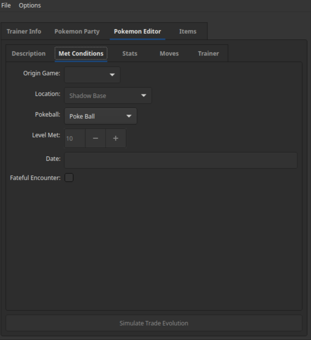This screenshot has width=311, height=340.
Task: Switch to the Trainer Info tab
Action: click(x=24, y=31)
